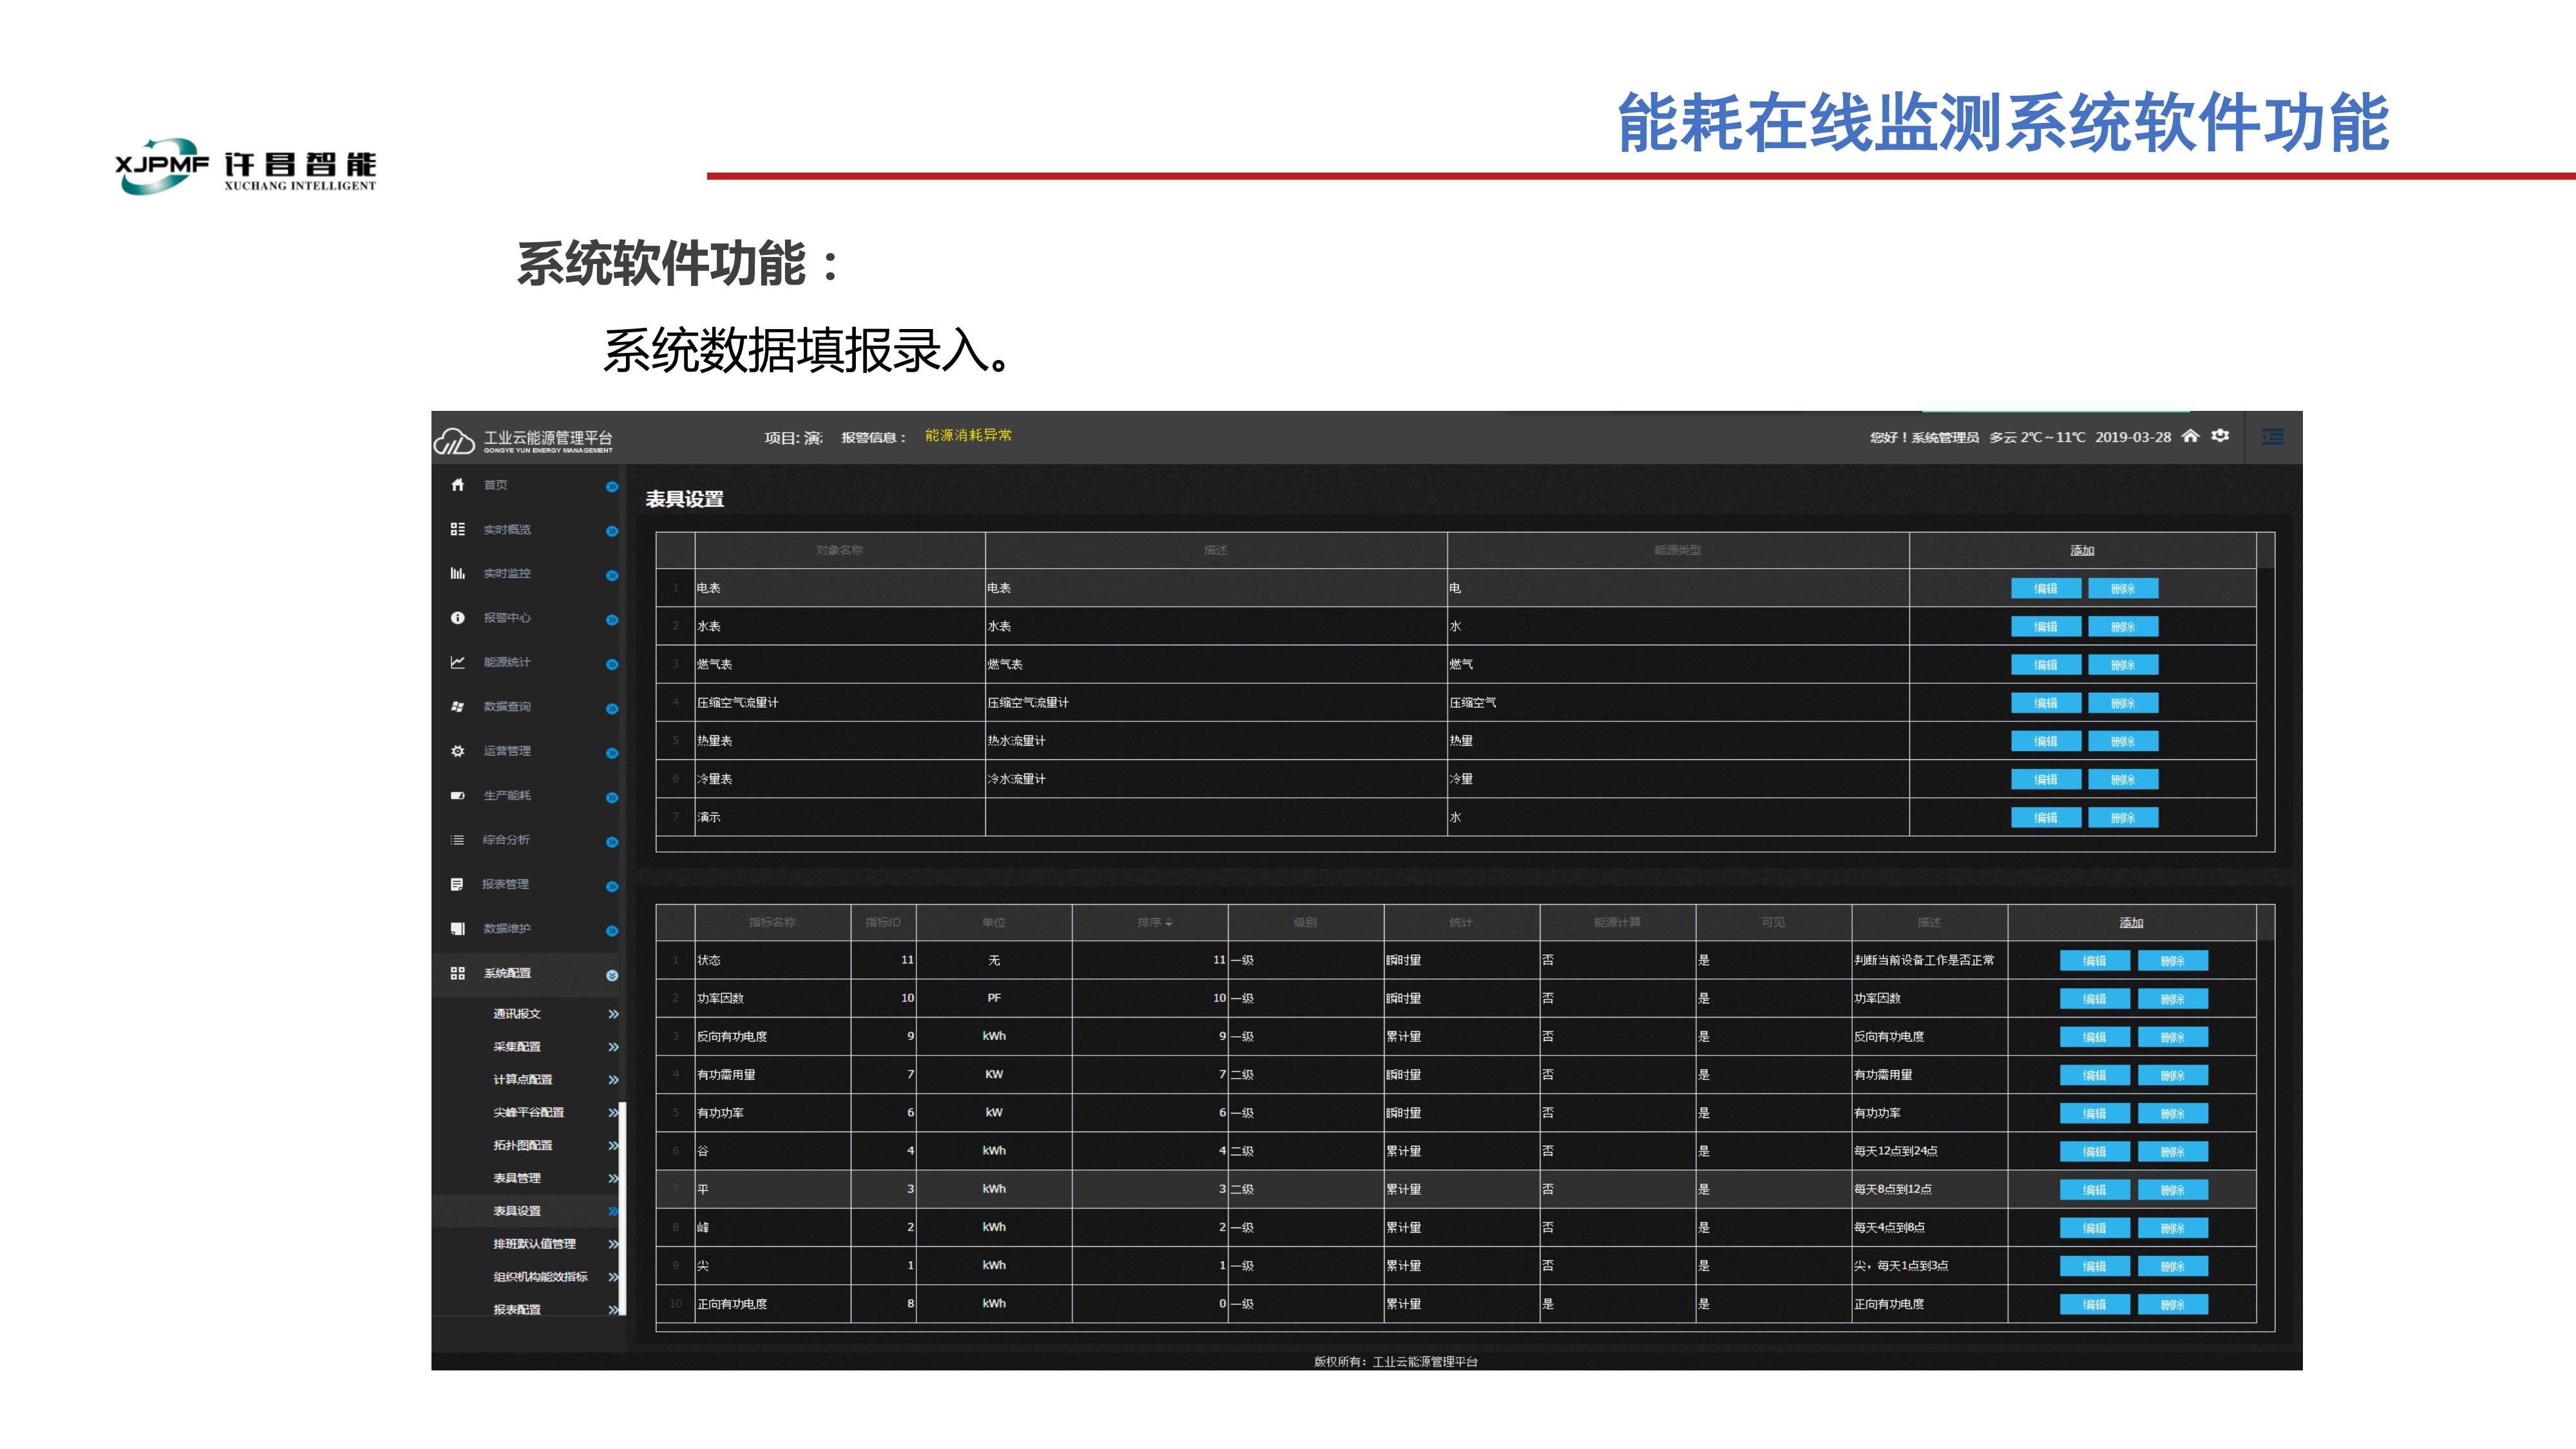This screenshot has width=2576, height=1449.
Task: Expand the 实时概览 menu arrow
Action: 612,531
